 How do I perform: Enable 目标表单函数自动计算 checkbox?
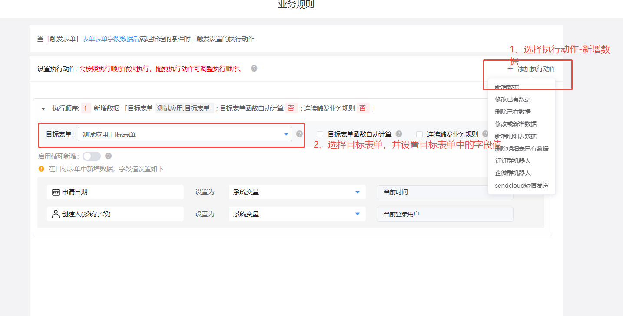tap(320, 134)
